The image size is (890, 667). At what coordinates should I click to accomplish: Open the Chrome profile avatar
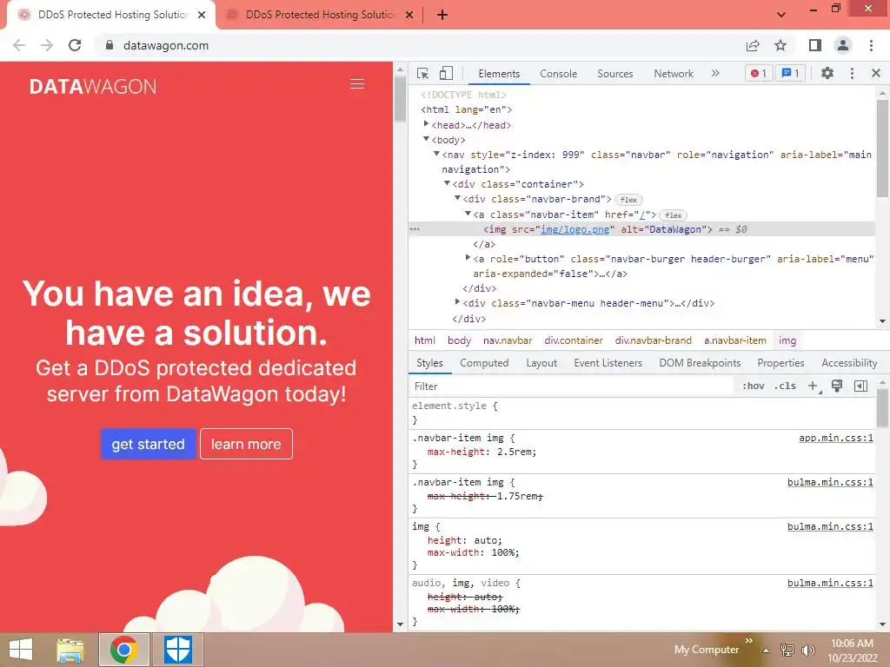click(843, 45)
